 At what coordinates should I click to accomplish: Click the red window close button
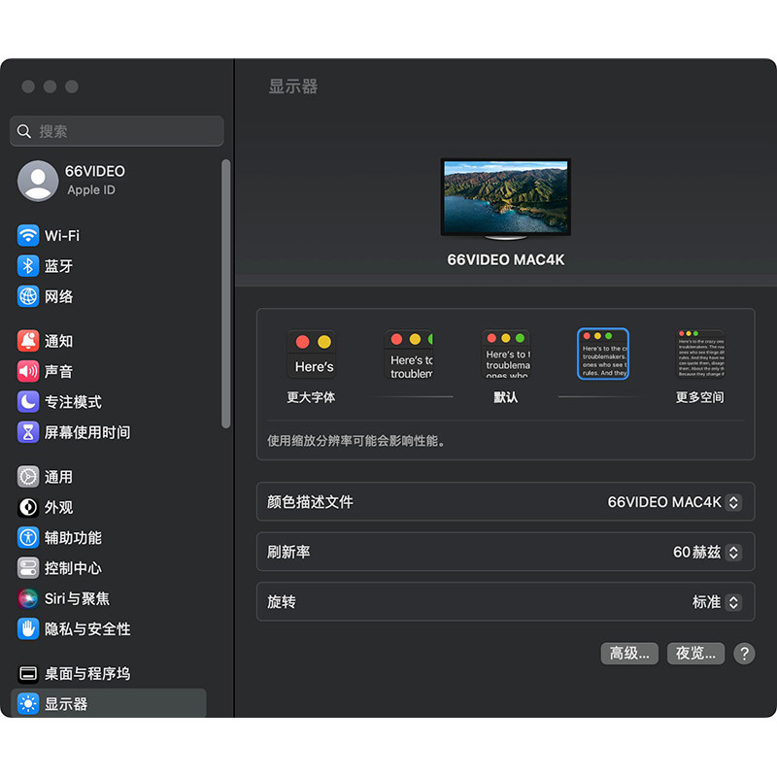[x=28, y=86]
